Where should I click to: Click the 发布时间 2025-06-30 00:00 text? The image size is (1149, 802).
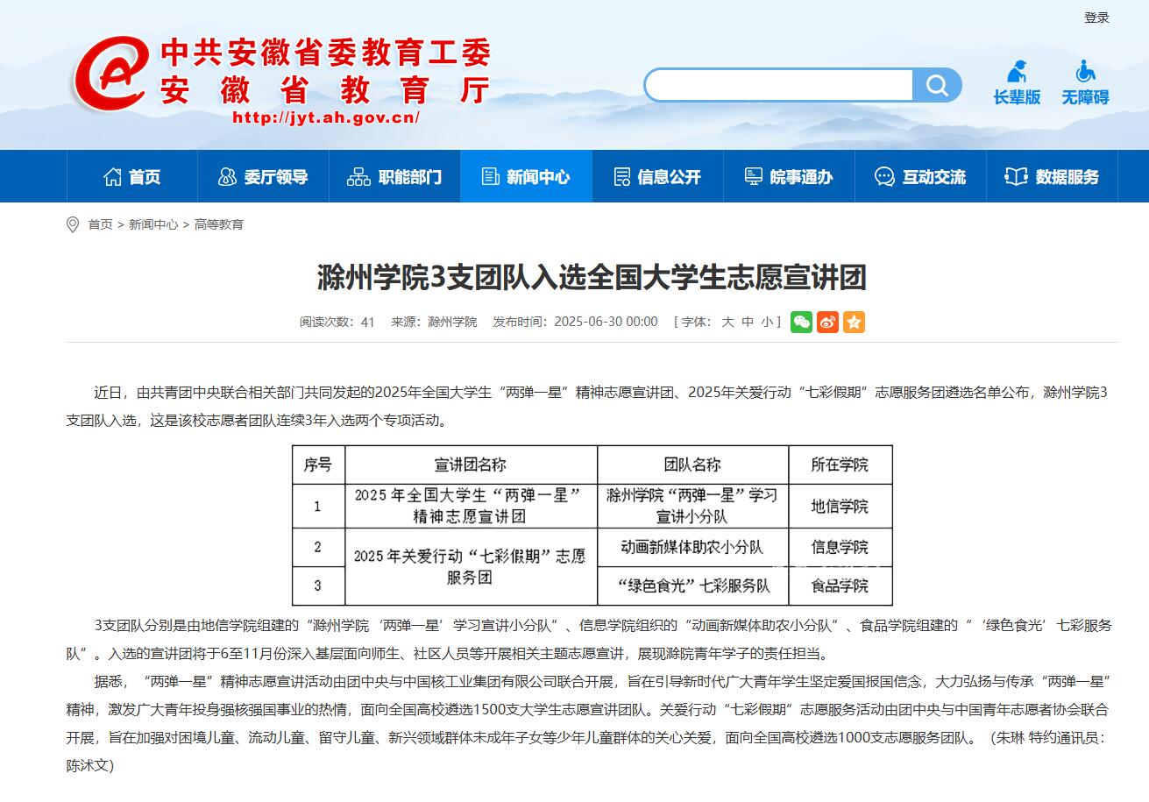(x=575, y=322)
